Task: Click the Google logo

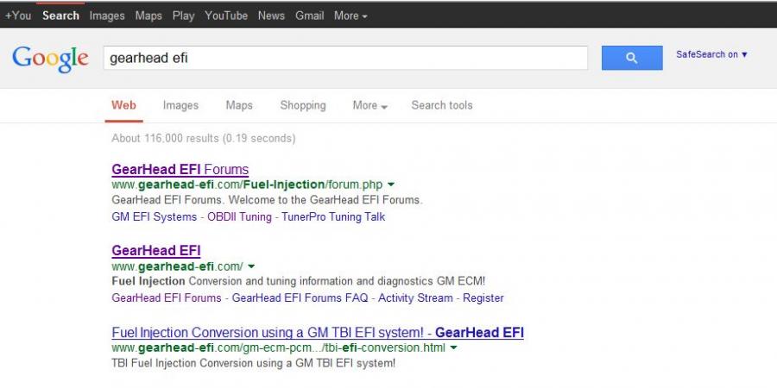Action: click(51, 59)
